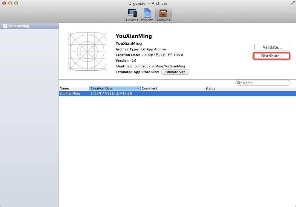The height and width of the screenshot is (207, 296).
Task: Click the Name search field
Action: tap(263, 83)
